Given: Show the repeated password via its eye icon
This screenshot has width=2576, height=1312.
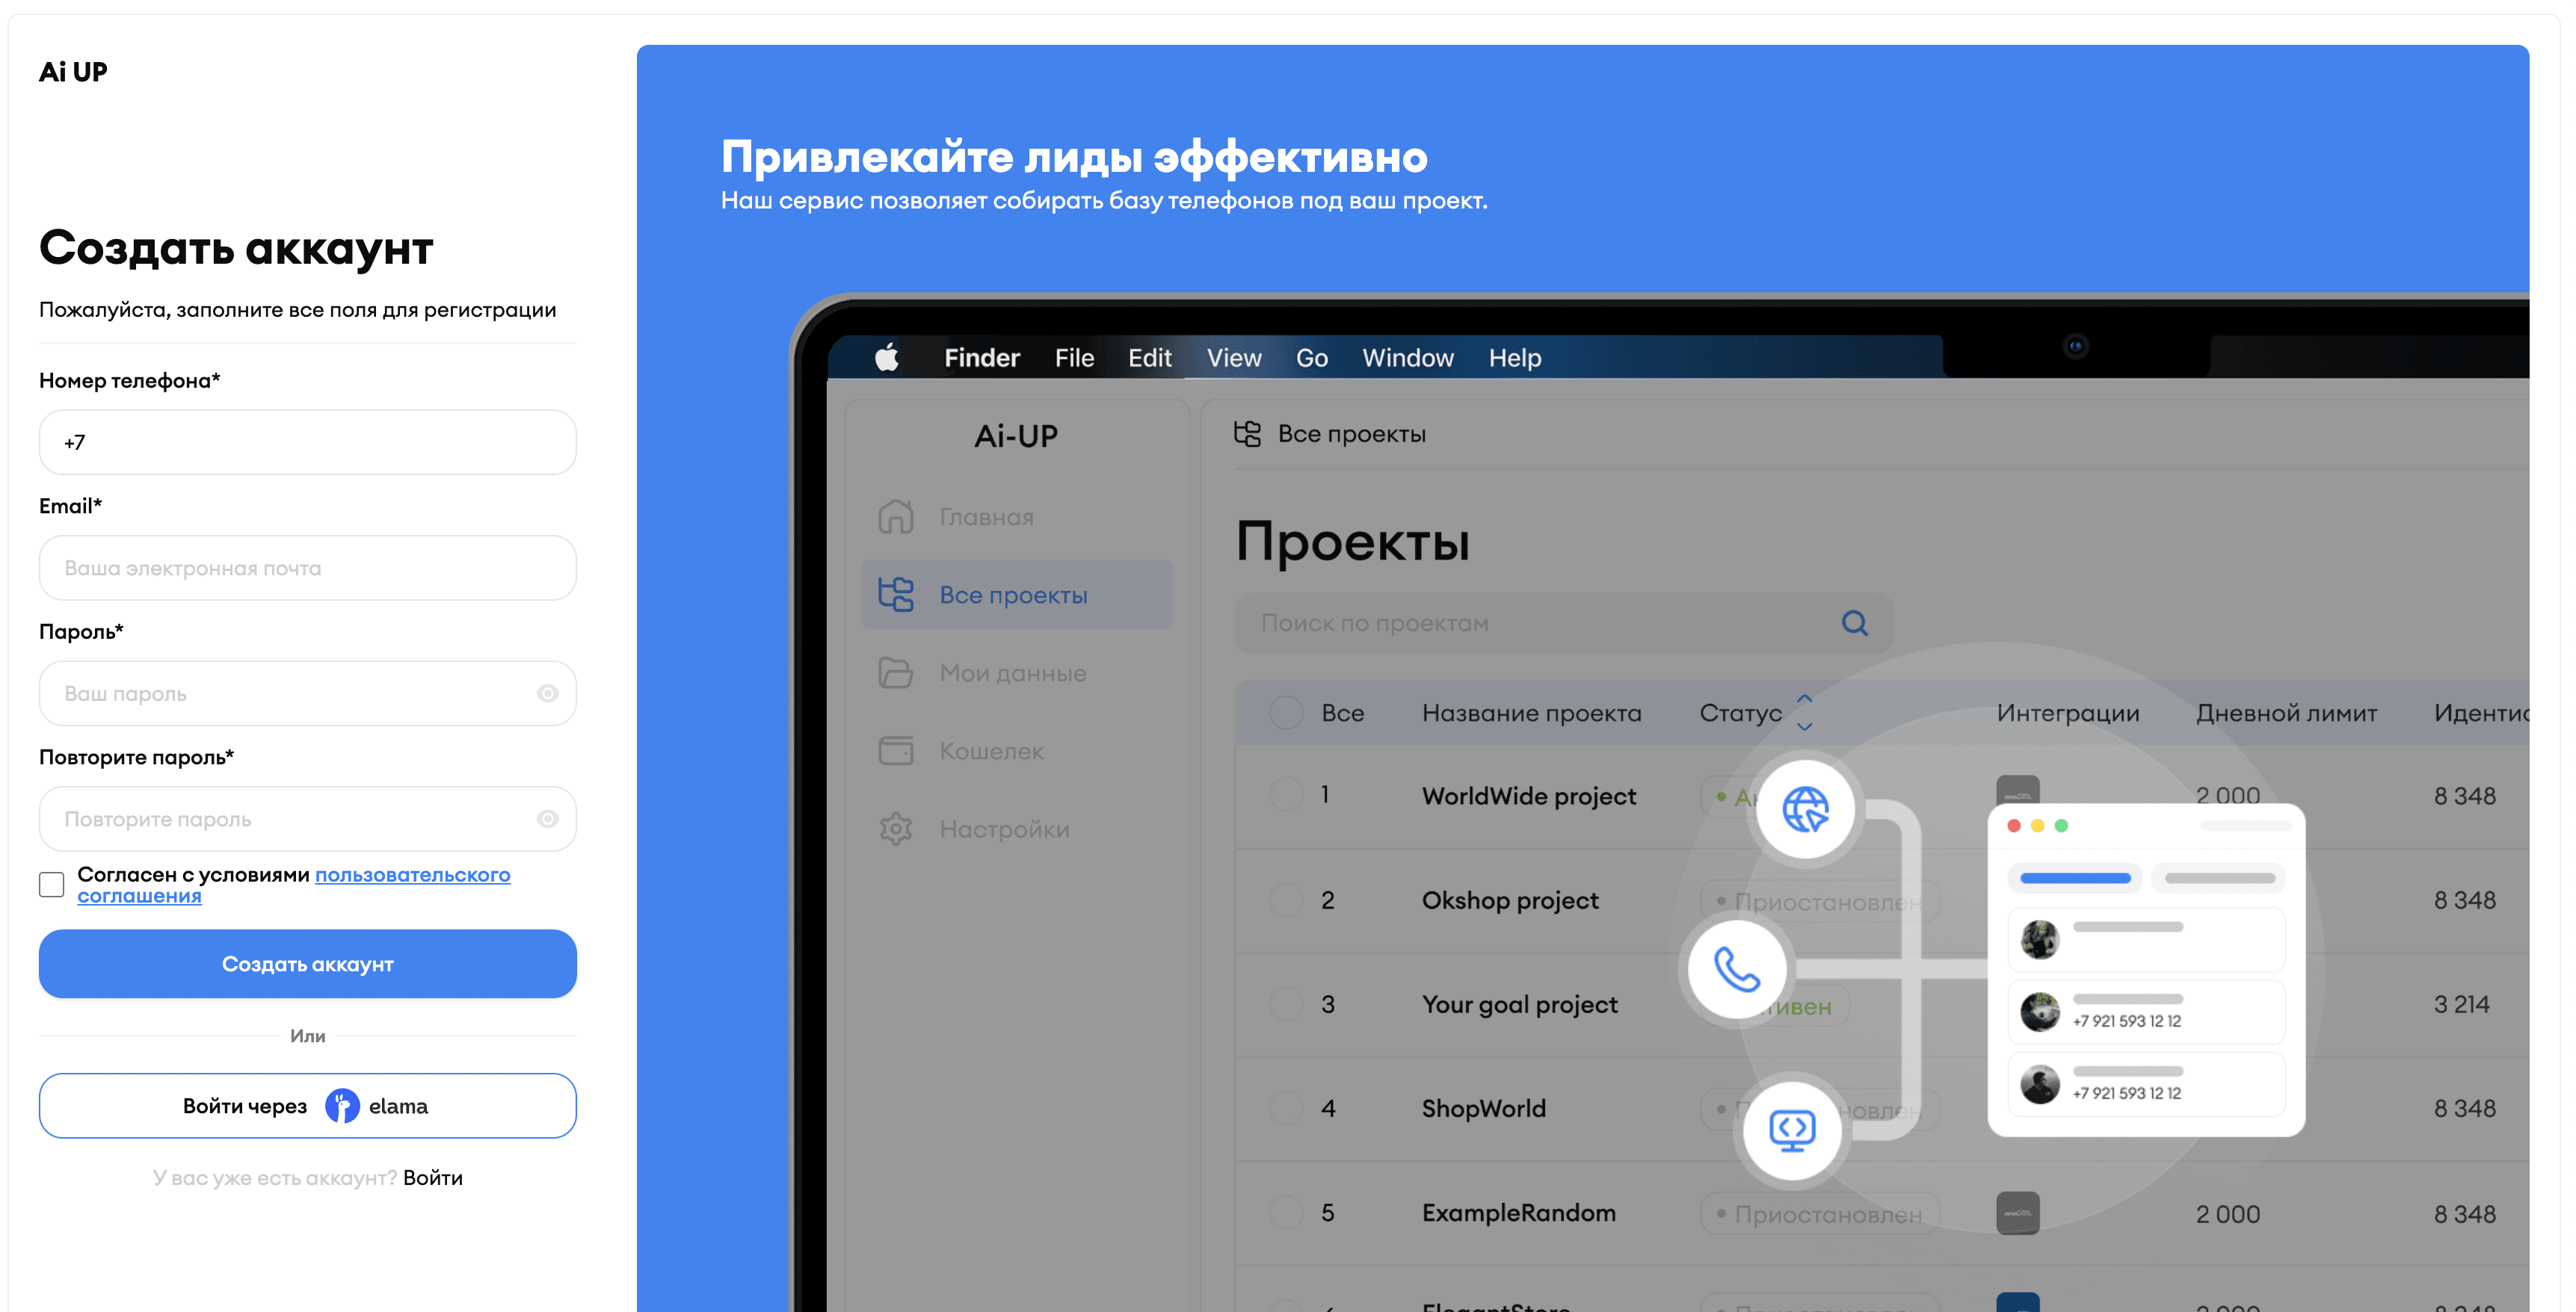Looking at the screenshot, I should click(x=548, y=818).
